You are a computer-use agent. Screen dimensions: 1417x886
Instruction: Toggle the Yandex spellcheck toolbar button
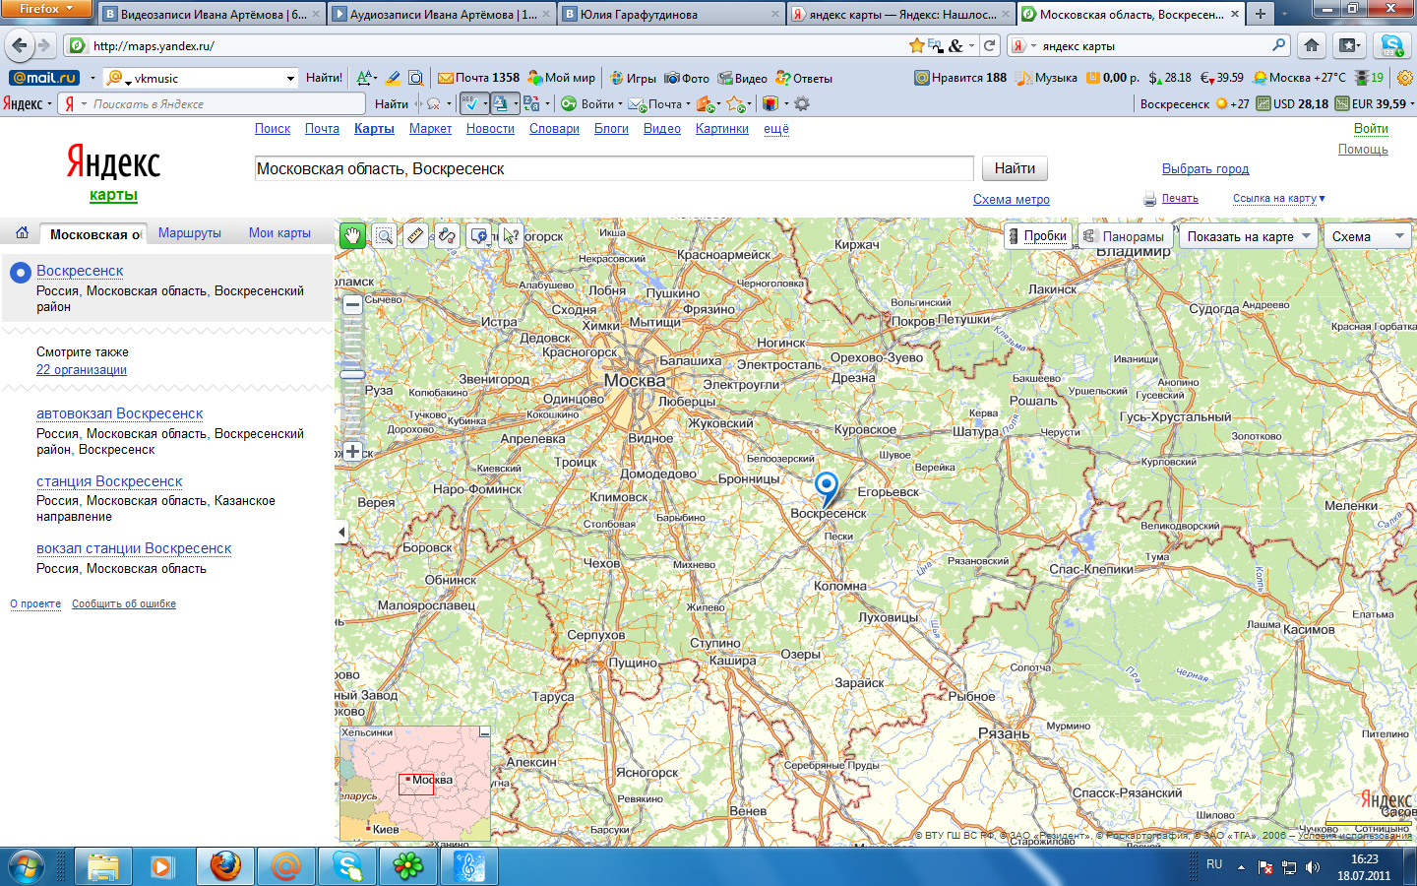click(x=473, y=103)
